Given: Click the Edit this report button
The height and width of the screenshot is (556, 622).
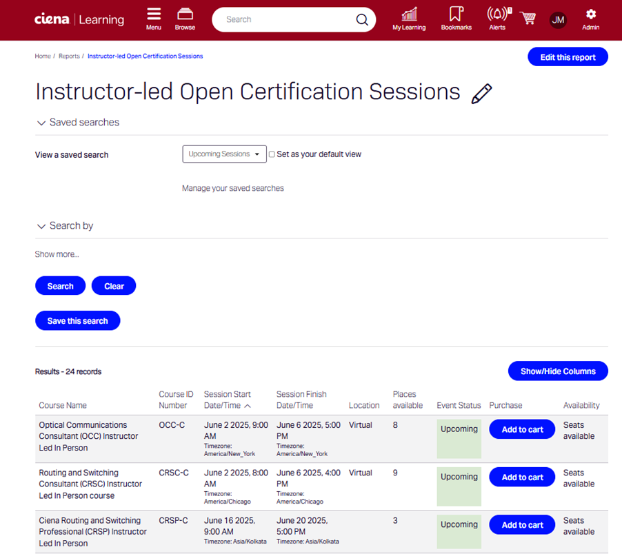Looking at the screenshot, I should pos(568,57).
